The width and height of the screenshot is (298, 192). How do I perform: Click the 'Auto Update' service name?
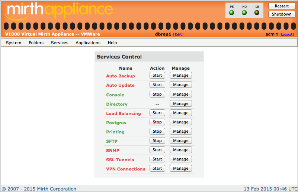click(x=120, y=85)
